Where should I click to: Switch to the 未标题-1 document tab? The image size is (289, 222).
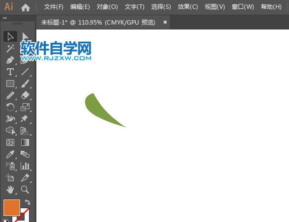click(98, 23)
